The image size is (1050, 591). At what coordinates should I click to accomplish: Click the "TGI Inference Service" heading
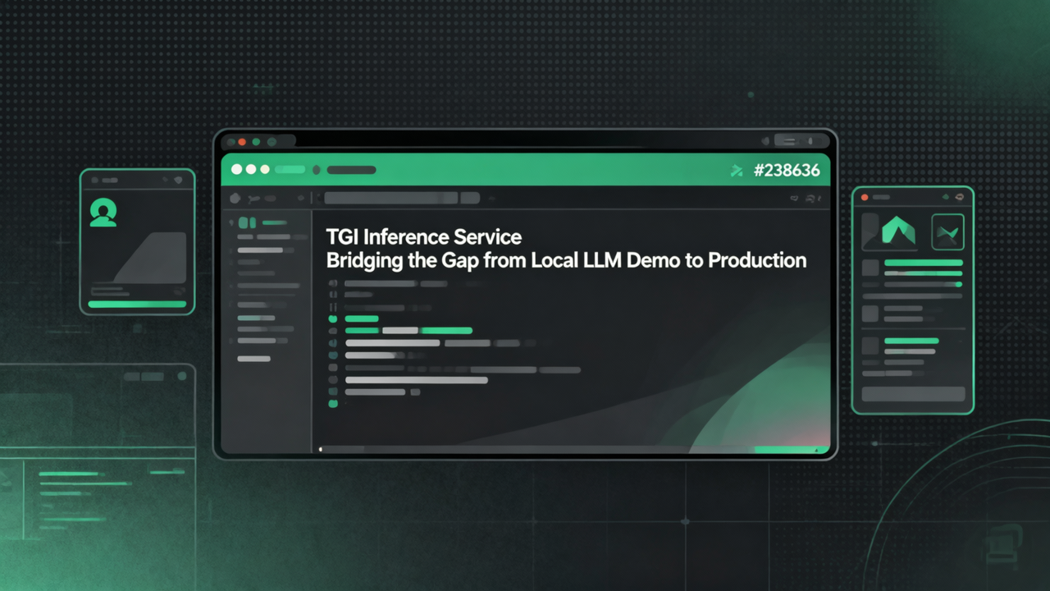[423, 237]
